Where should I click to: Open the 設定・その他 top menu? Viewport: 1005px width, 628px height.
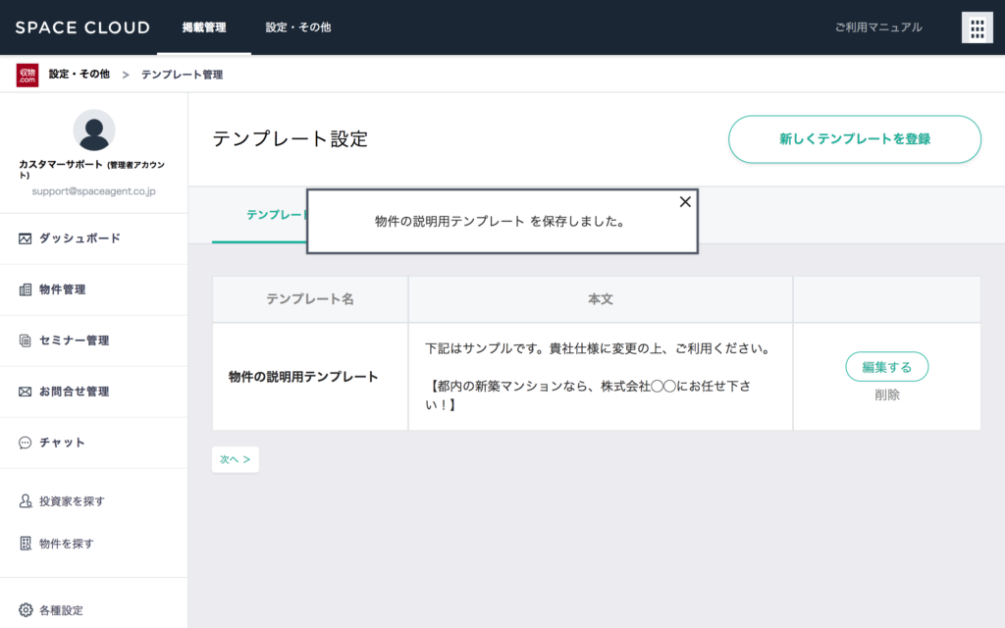click(298, 27)
